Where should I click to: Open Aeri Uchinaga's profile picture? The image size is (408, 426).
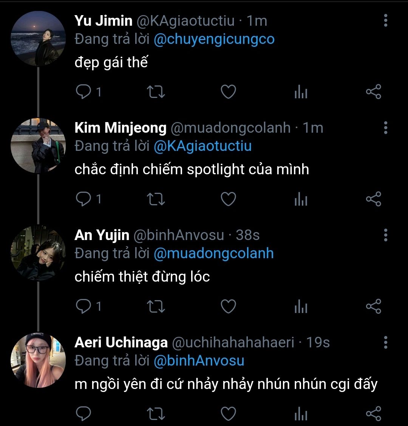[38, 360]
